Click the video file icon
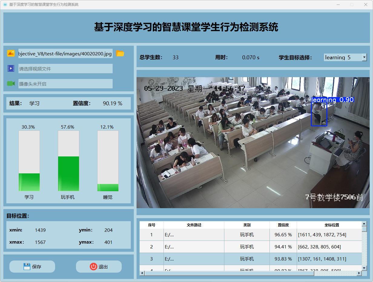This screenshot has width=373, height=282. click(11, 69)
